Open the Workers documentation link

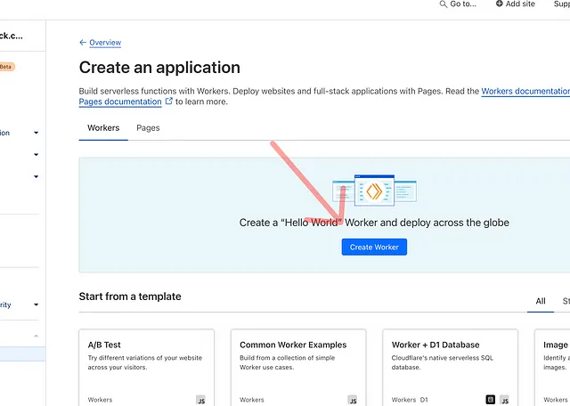coord(525,91)
